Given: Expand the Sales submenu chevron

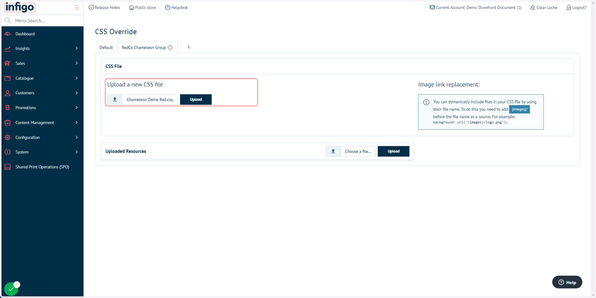Looking at the screenshot, I should tap(76, 63).
